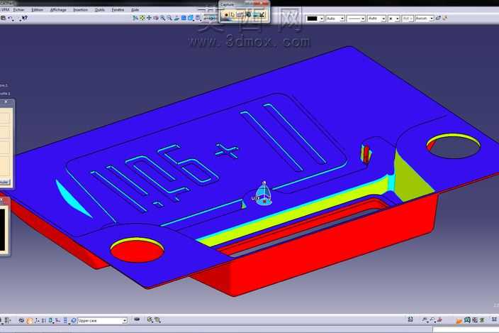
Task: Click the Undo arrow icon
Action: click(x=11, y=18)
